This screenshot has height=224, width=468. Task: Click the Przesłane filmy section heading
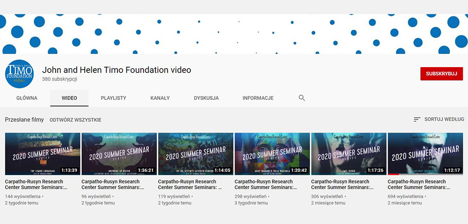24,120
